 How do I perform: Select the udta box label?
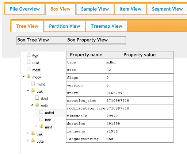tap(40, 142)
